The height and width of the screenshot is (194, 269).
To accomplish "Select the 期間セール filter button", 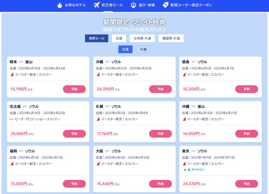I will [x=97, y=38].
